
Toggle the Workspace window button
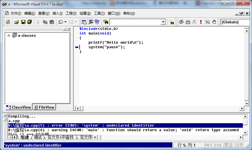pos(84,22)
